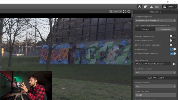Disable Automatically rotate thumbnails switch
Screen dimensions: 178x100
point(173,54)
